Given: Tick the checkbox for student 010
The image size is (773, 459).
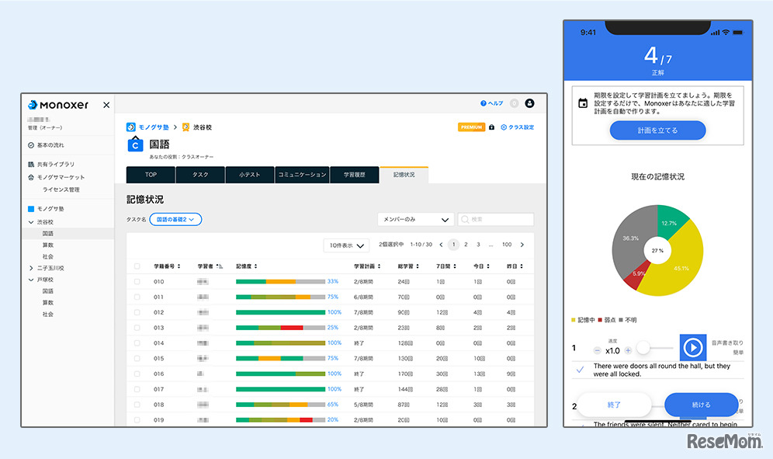Looking at the screenshot, I should (137, 281).
